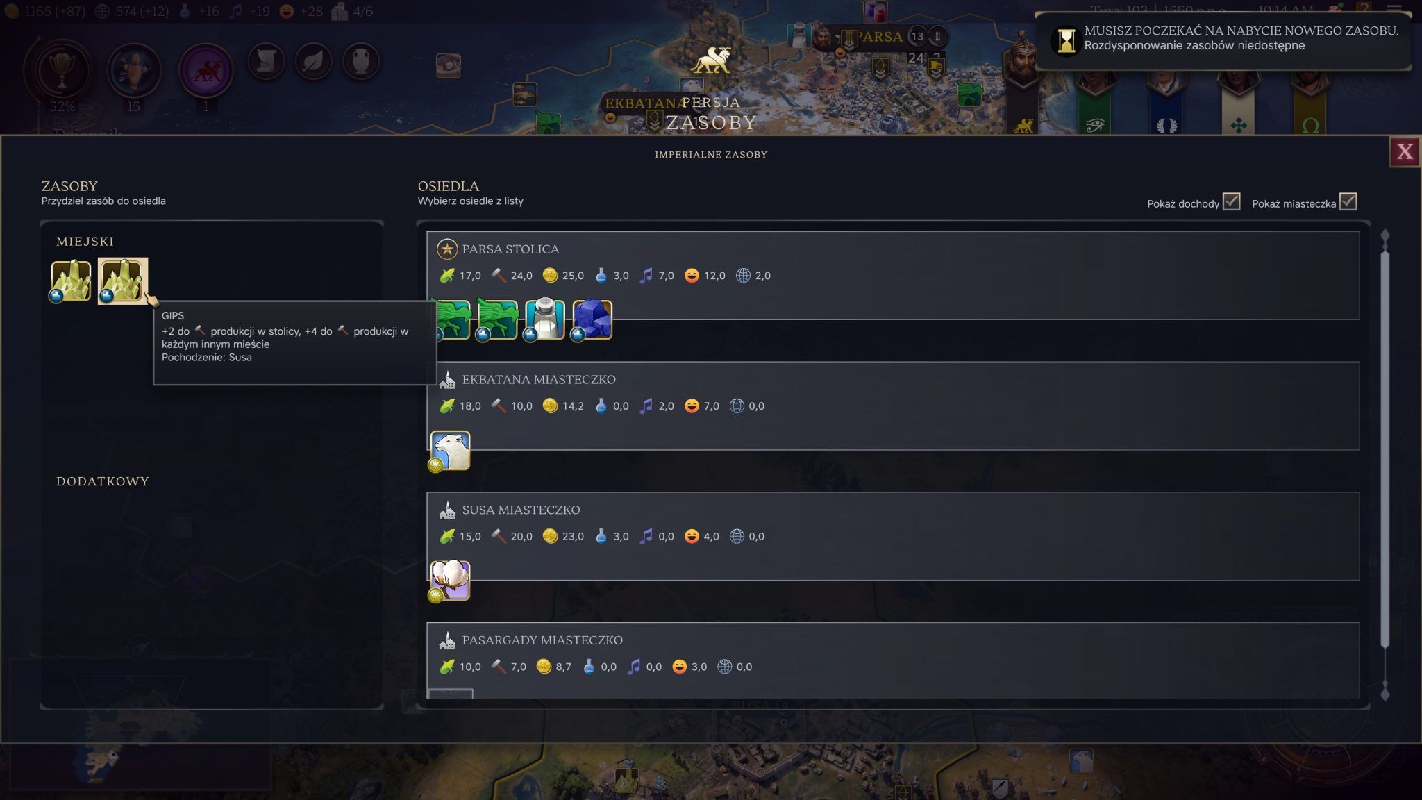This screenshot has height=800, width=1422.
Task: Choose the Ekbatana Miasteczko settlement
Action: point(893,406)
